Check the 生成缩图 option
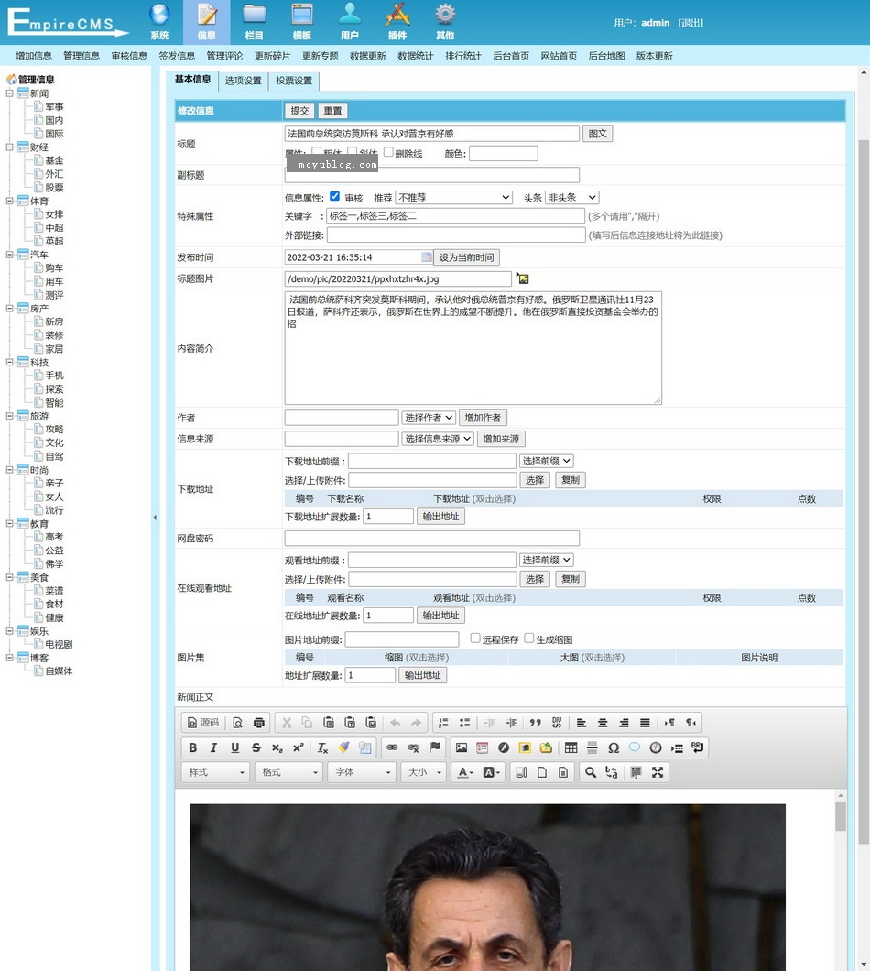This screenshot has height=971, width=870. pyautogui.click(x=528, y=638)
